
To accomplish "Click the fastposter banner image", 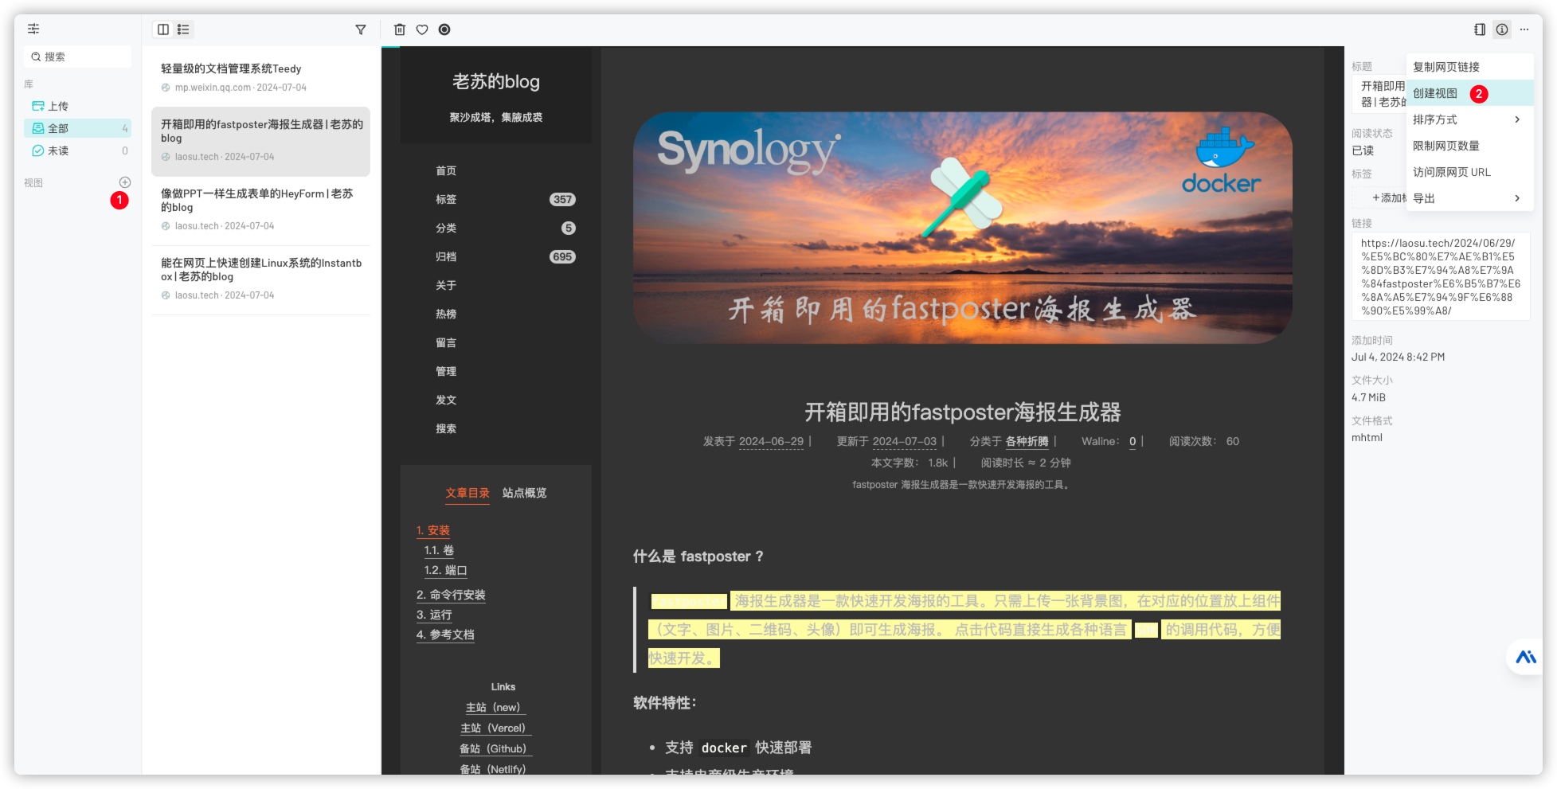I will pos(962,228).
